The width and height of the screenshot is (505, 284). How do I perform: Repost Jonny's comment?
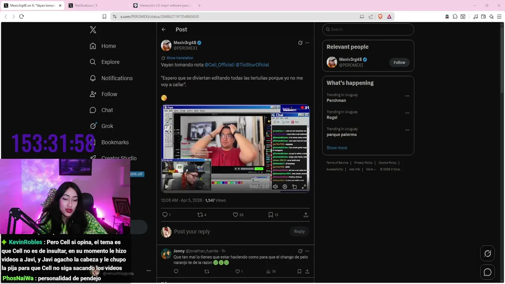(x=207, y=271)
